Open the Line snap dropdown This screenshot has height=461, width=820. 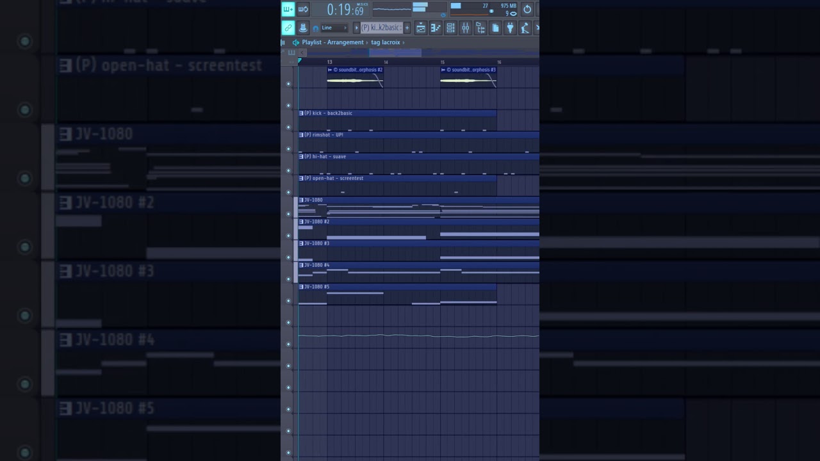[334, 28]
